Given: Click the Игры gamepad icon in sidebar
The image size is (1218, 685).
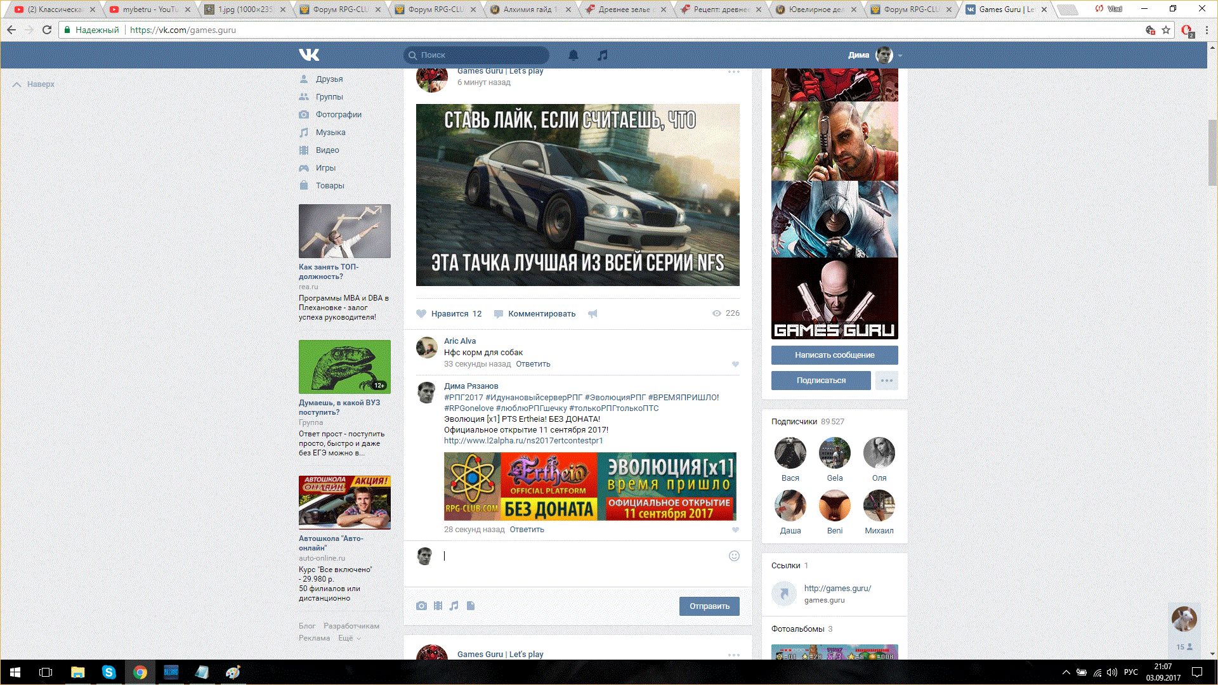Looking at the screenshot, I should [304, 168].
